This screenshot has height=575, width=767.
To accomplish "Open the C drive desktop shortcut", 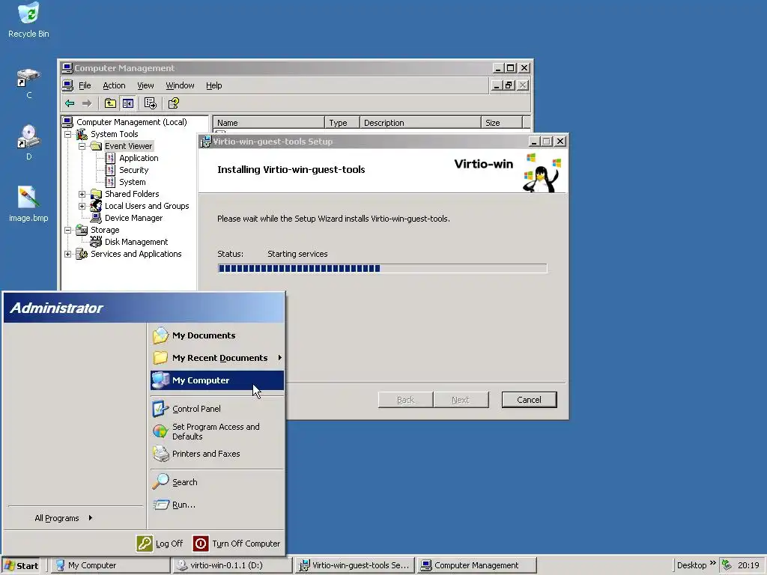I will [28, 83].
